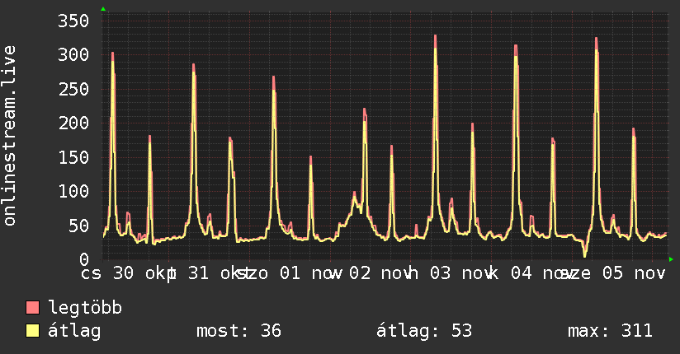Screen dimensions: 680x354
Task: Click the 300 y-axis label
Action: click(73, 55)
